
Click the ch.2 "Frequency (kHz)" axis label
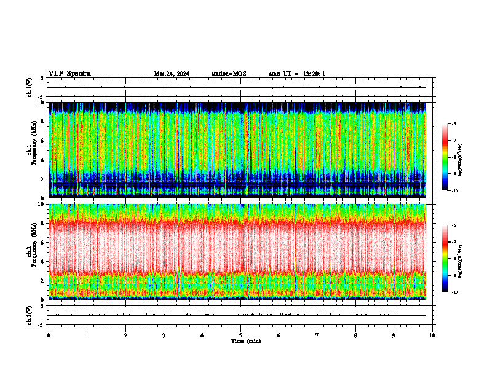coord(33,245)
